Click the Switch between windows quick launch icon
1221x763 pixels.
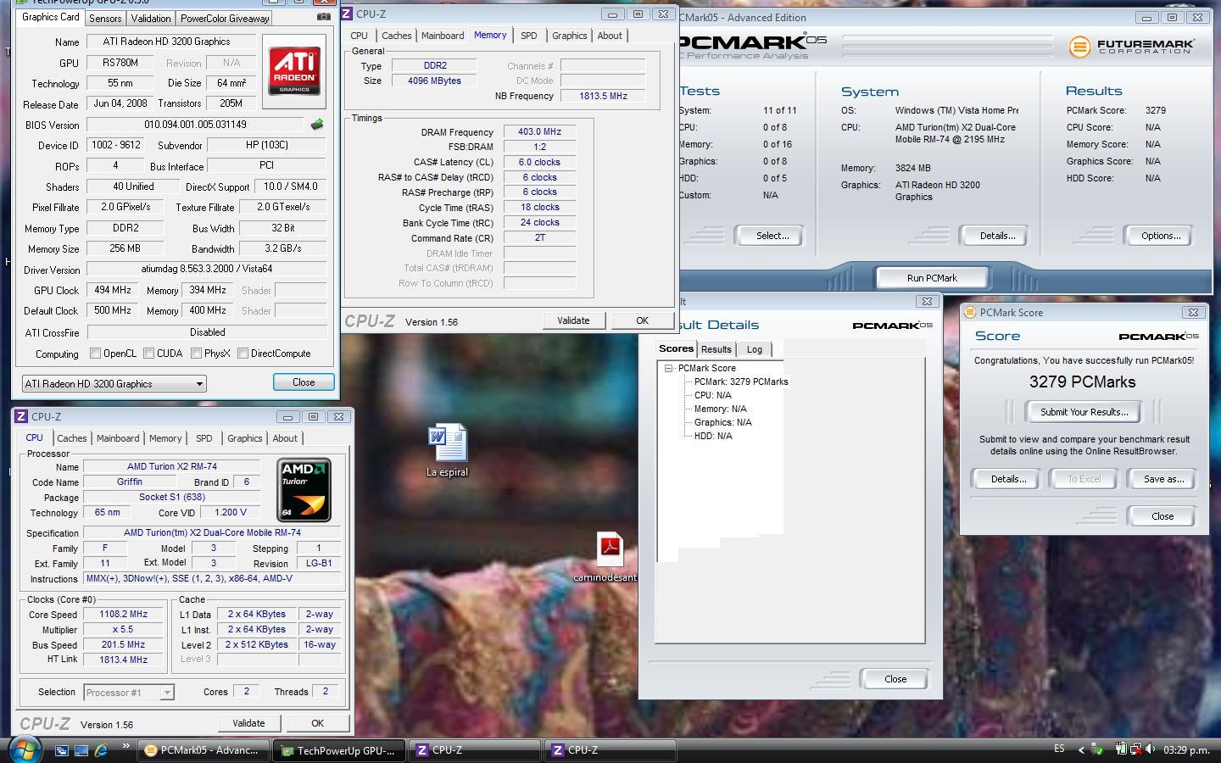[62, 750]
